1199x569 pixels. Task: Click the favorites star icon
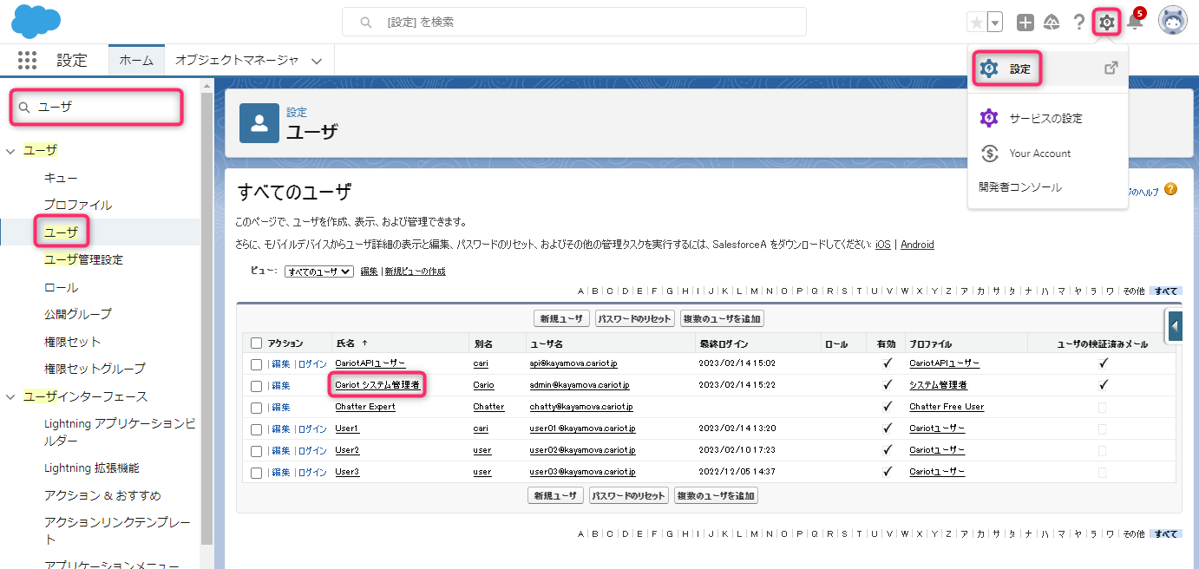pos(977,23)
